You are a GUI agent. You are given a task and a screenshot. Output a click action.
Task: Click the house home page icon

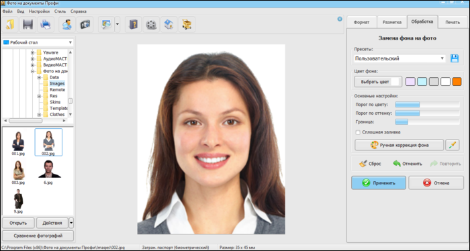169,25
